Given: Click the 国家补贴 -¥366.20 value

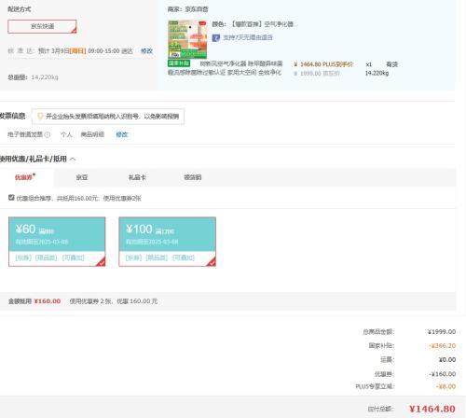Looking at the screenshot, I should tap(443, 346).
